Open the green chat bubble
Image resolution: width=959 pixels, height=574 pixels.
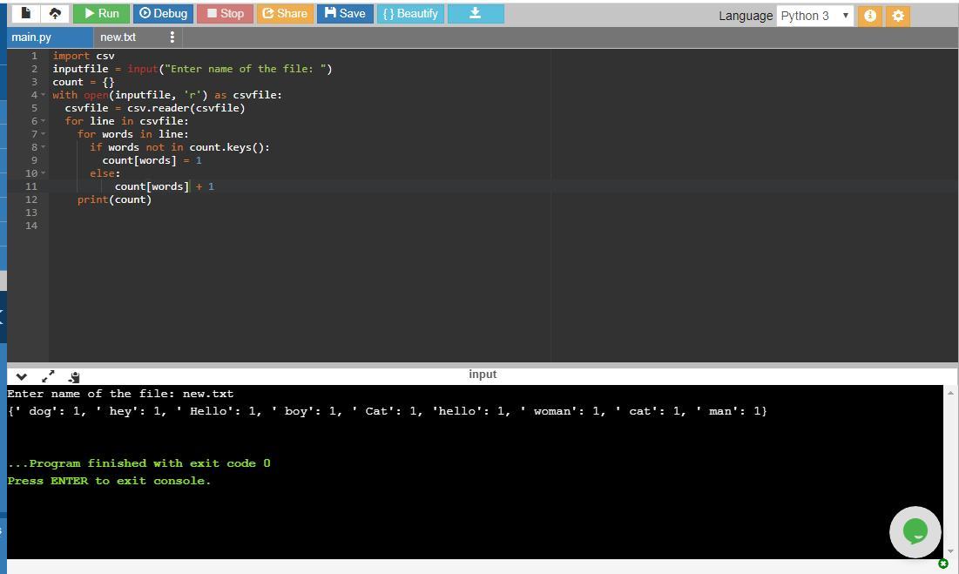(x=915, y=532)
